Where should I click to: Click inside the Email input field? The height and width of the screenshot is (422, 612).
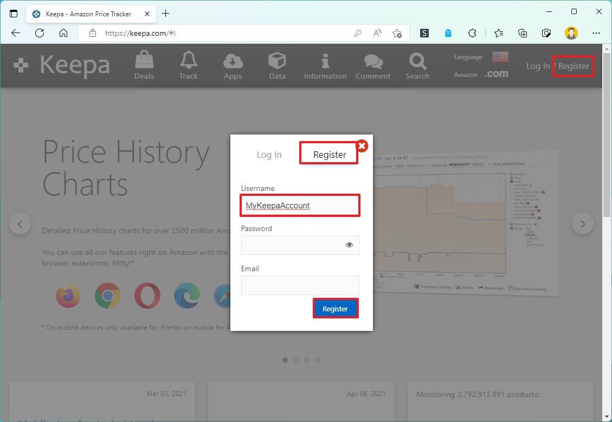tap(300, 285)
